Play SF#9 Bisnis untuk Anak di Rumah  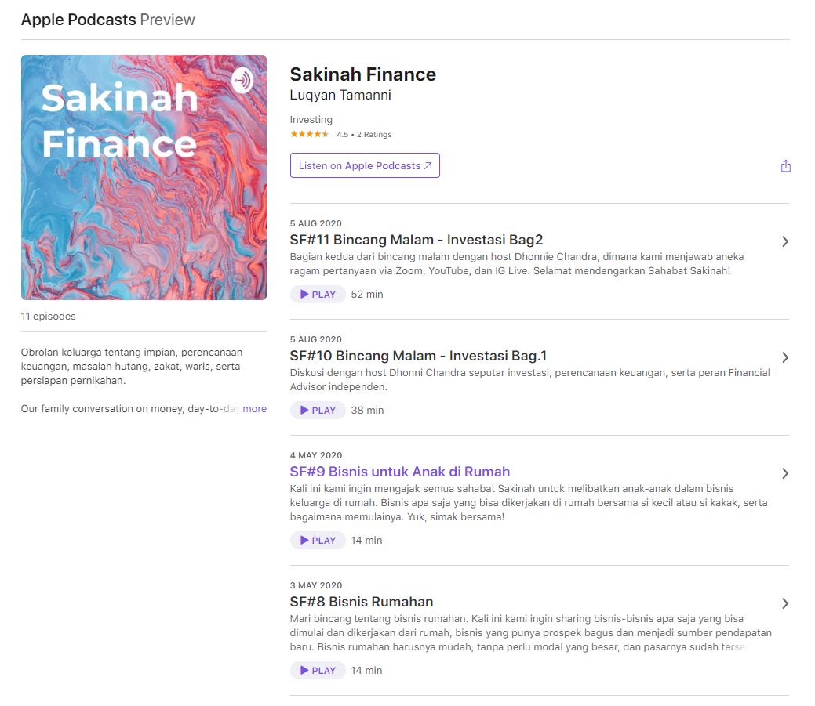(x=318, y=541)
